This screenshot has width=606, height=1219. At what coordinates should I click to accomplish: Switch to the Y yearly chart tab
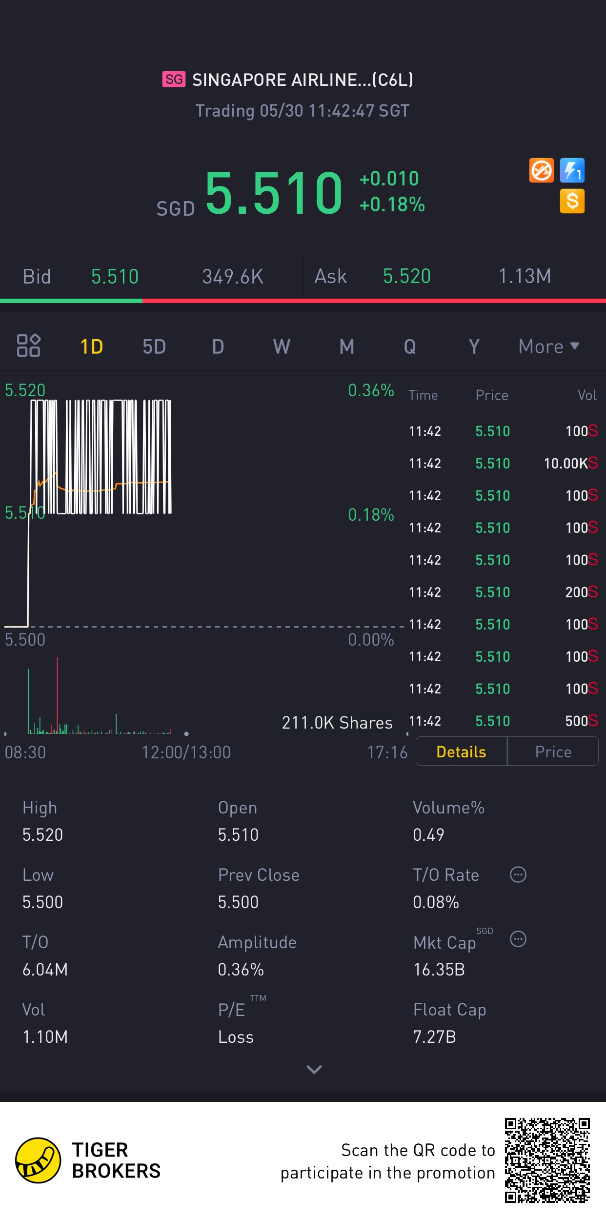click(474, 346)
